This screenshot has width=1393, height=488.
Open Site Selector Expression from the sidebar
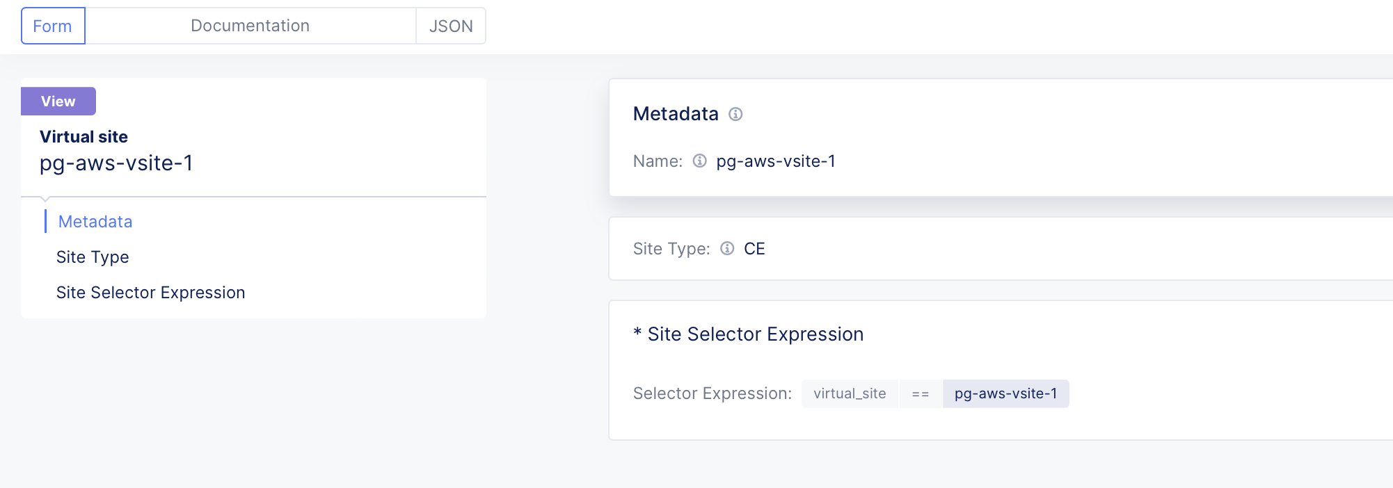coord(150,292)
